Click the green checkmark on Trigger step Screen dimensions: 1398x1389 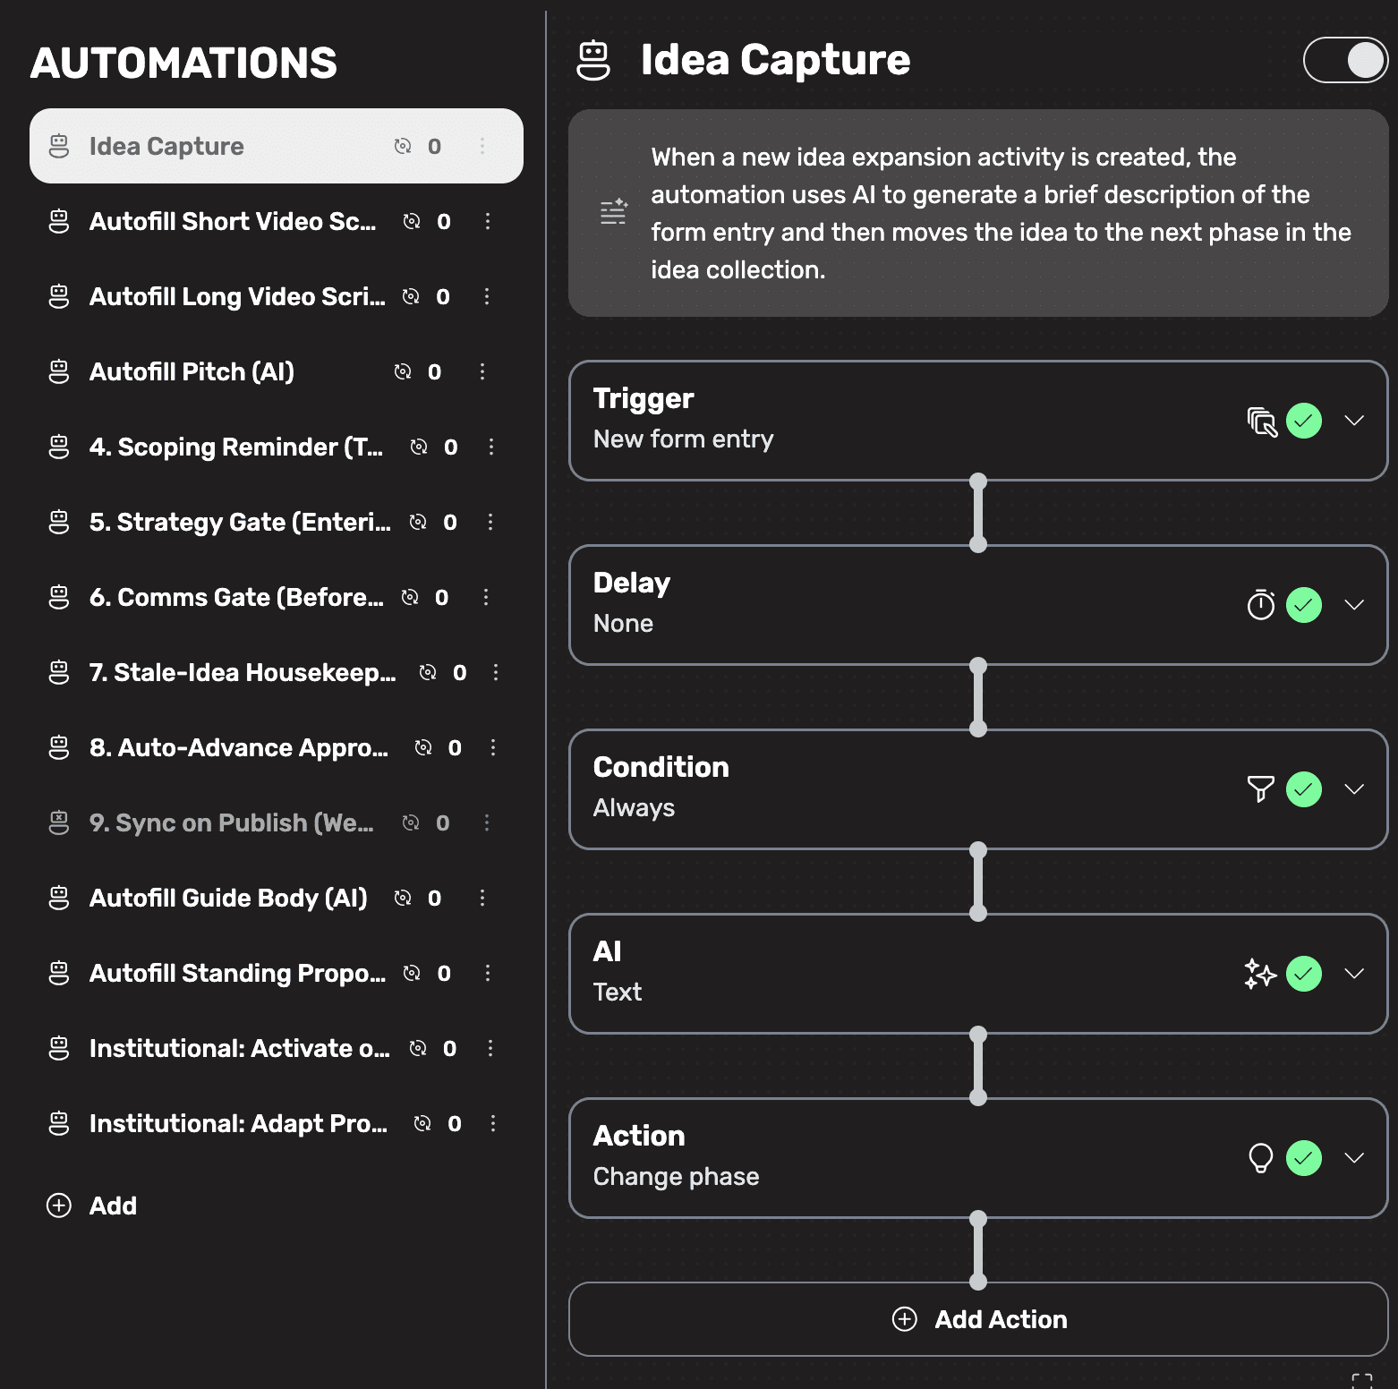point(1304,421)
